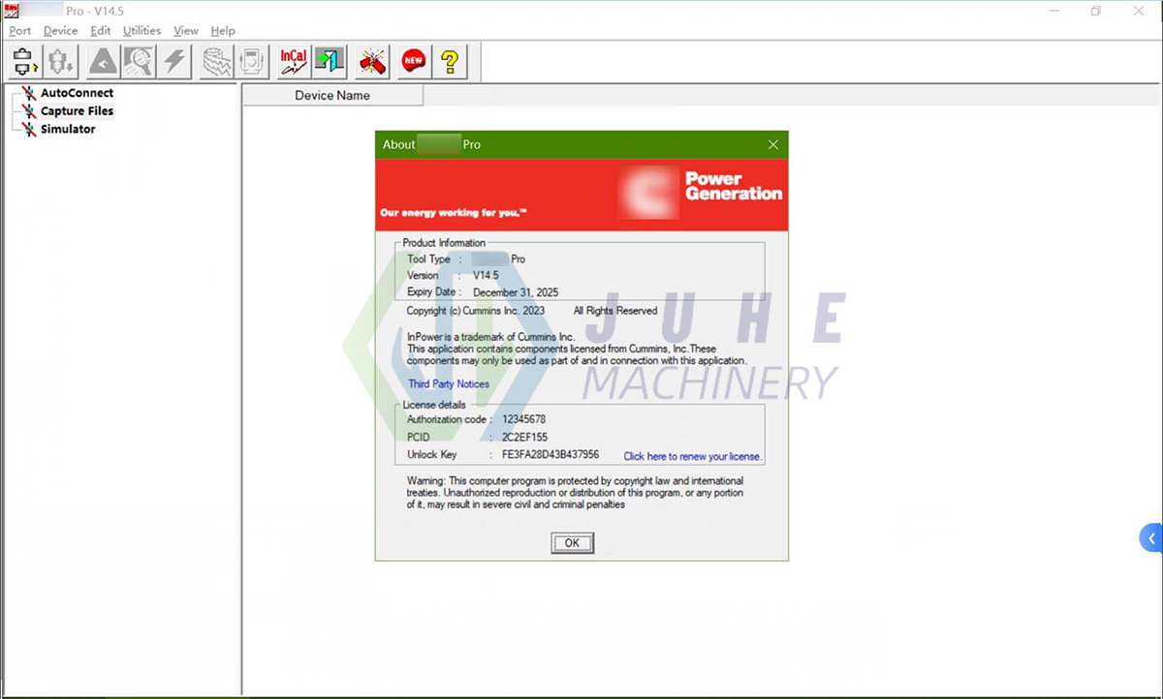The height and width of the screenshot is (699, 1163).
Task: Toggle the AutoConnect item in the sidebar
Action: (78, 93)
